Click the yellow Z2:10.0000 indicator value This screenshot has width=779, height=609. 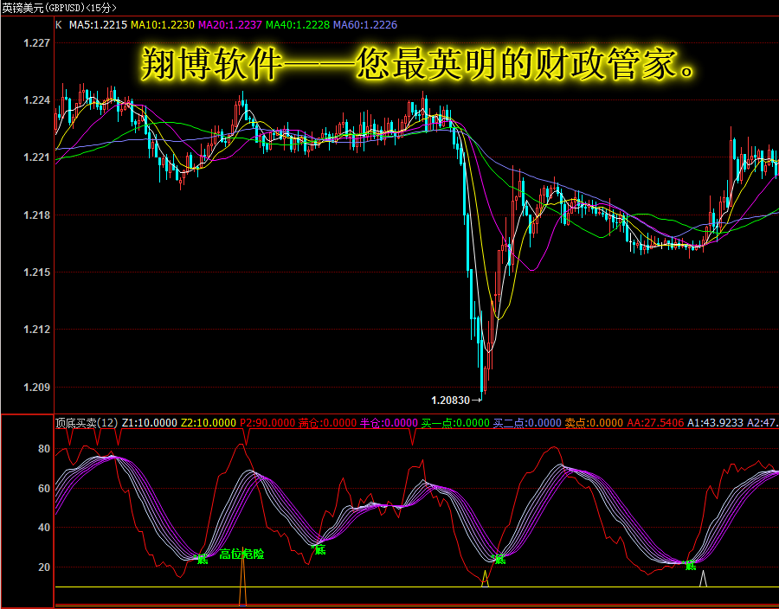[x=208, y=423]
